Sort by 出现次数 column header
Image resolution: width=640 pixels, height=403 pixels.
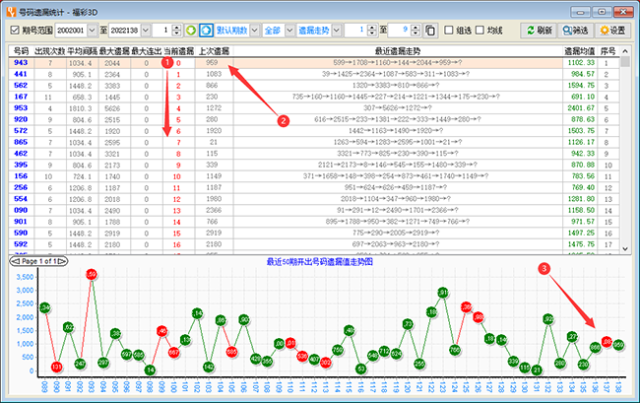(49, 49)
